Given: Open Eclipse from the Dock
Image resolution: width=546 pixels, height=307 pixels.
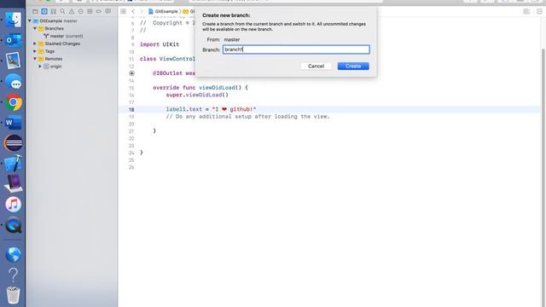Looking at the screenshot, I should pos(14,143).
